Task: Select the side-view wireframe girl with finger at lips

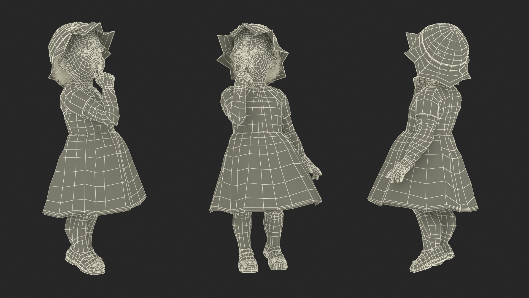Action: pyautogui.click(x=95, y=148)
